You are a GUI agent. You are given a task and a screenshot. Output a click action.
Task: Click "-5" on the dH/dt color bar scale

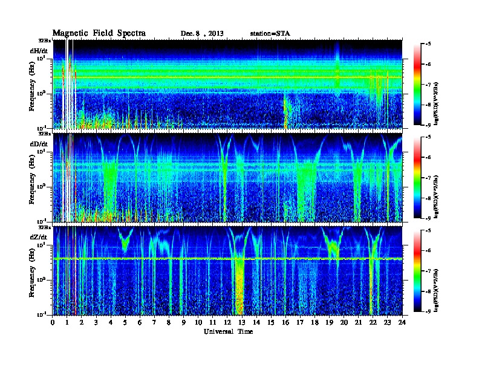pyautogui.click(x=428, y=44)
